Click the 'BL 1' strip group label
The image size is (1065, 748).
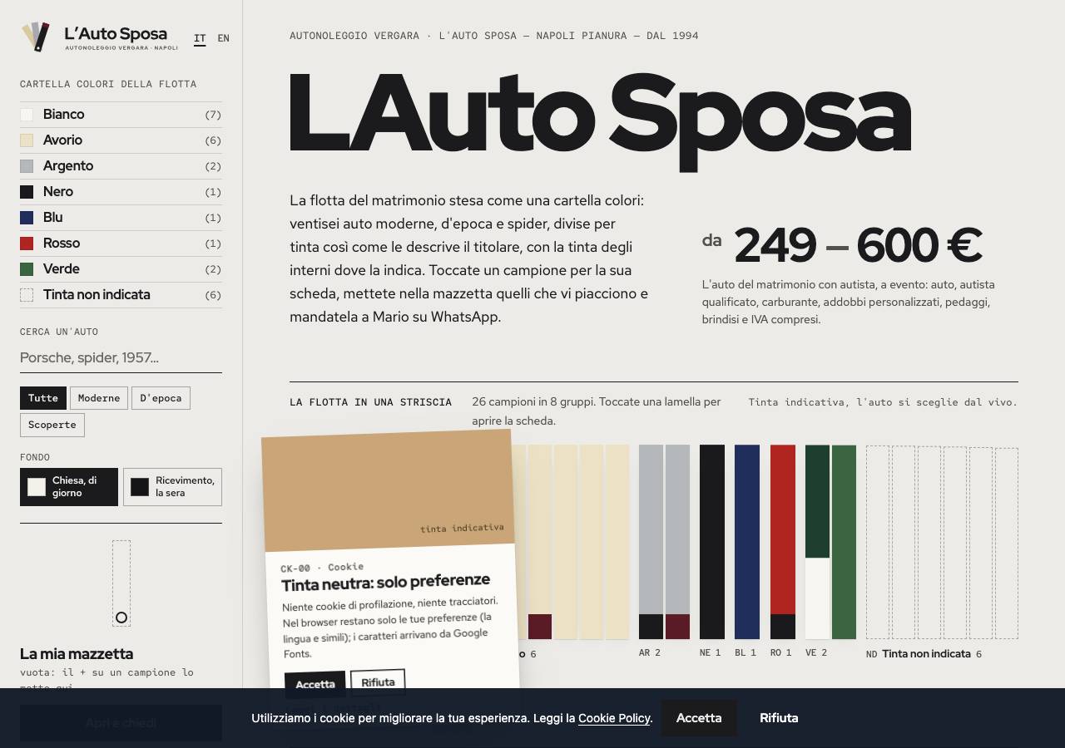(x=745, y=653)
